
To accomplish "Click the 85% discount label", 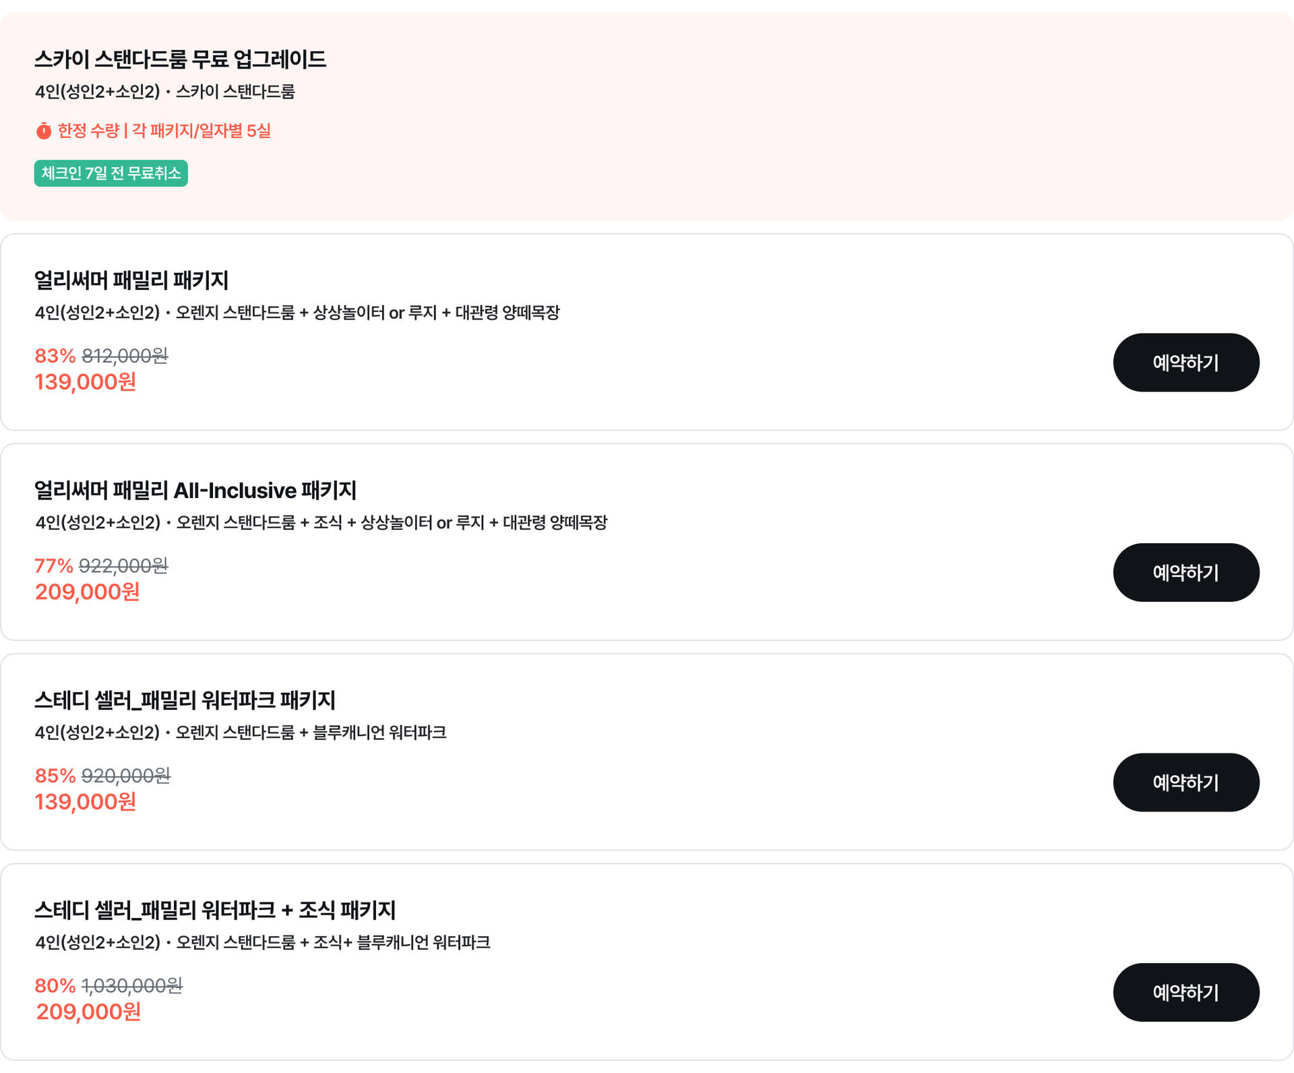I will click(x=55, y=776).
